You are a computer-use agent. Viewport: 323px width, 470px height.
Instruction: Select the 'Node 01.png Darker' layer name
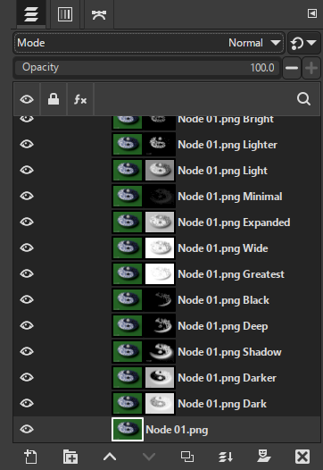coord(227,378)
